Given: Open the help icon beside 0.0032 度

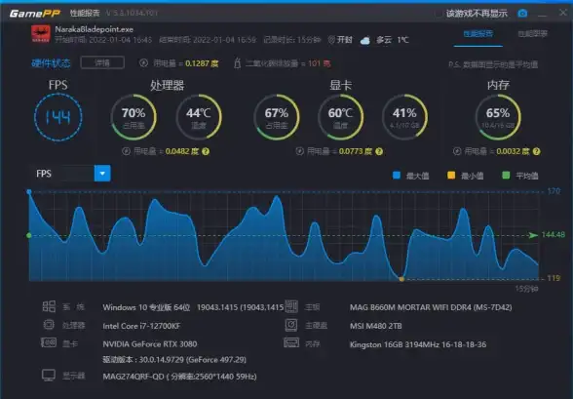Looking at the screenshot, I should pyautogui.click(x=536, y=151).
